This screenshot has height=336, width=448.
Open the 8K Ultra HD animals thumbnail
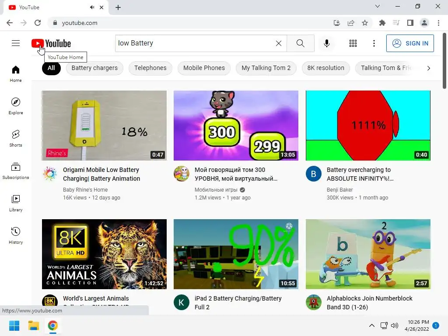click(104, 254)
